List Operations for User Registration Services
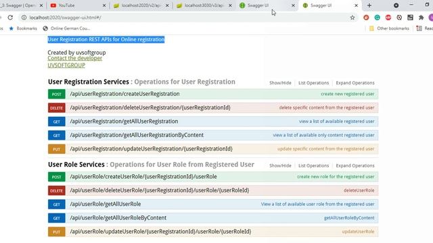This screenshot has height=243, width=433. [313, 83]
